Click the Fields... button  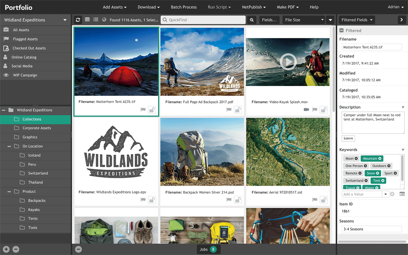click(x=269, y=20)
